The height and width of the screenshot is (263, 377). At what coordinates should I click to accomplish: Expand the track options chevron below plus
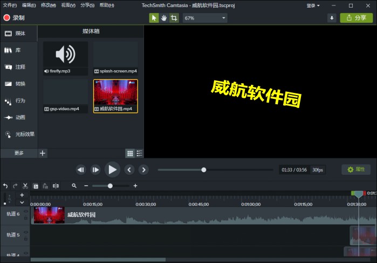(x=22, y=203)
